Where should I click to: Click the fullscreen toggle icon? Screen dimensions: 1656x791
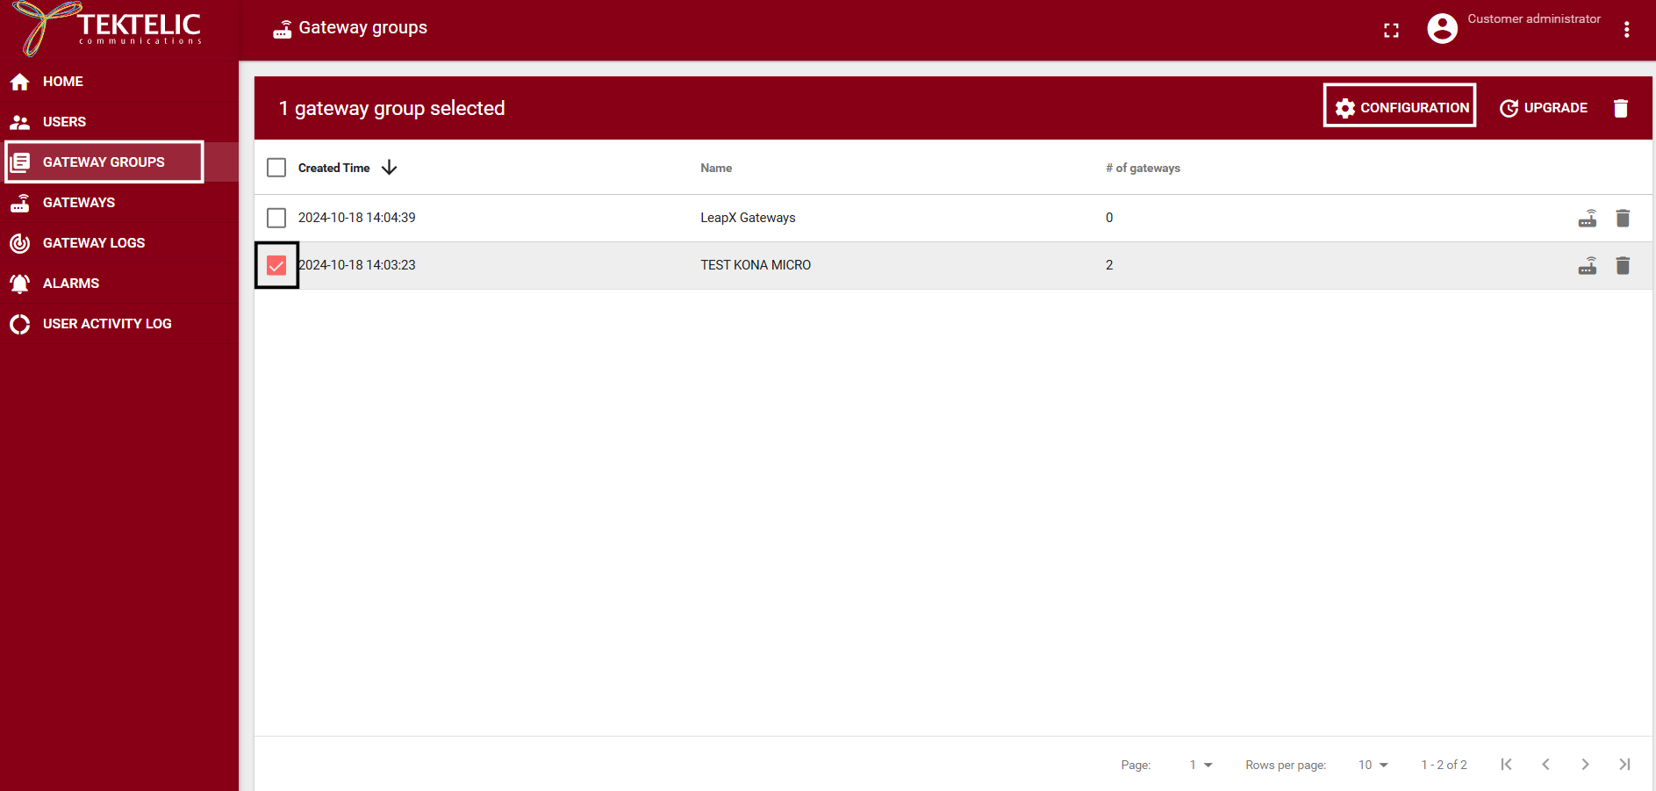(1391, 31)
